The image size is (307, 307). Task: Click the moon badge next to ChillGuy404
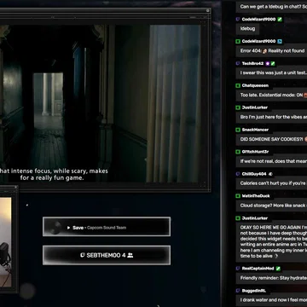[270, 174]
